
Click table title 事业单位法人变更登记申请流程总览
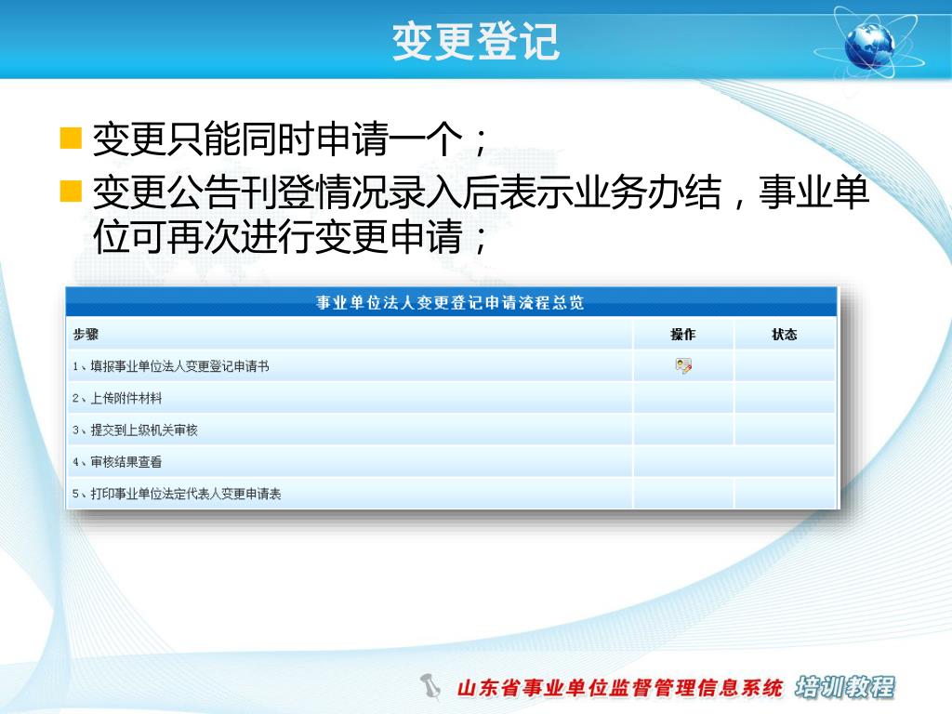(x=450, y=302)
